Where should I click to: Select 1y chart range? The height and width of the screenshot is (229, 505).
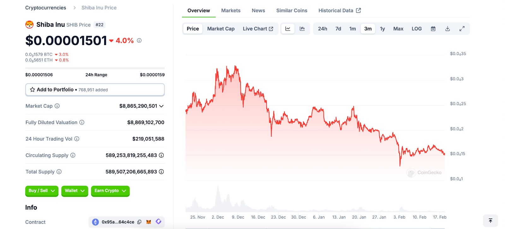tap(383, 29)
